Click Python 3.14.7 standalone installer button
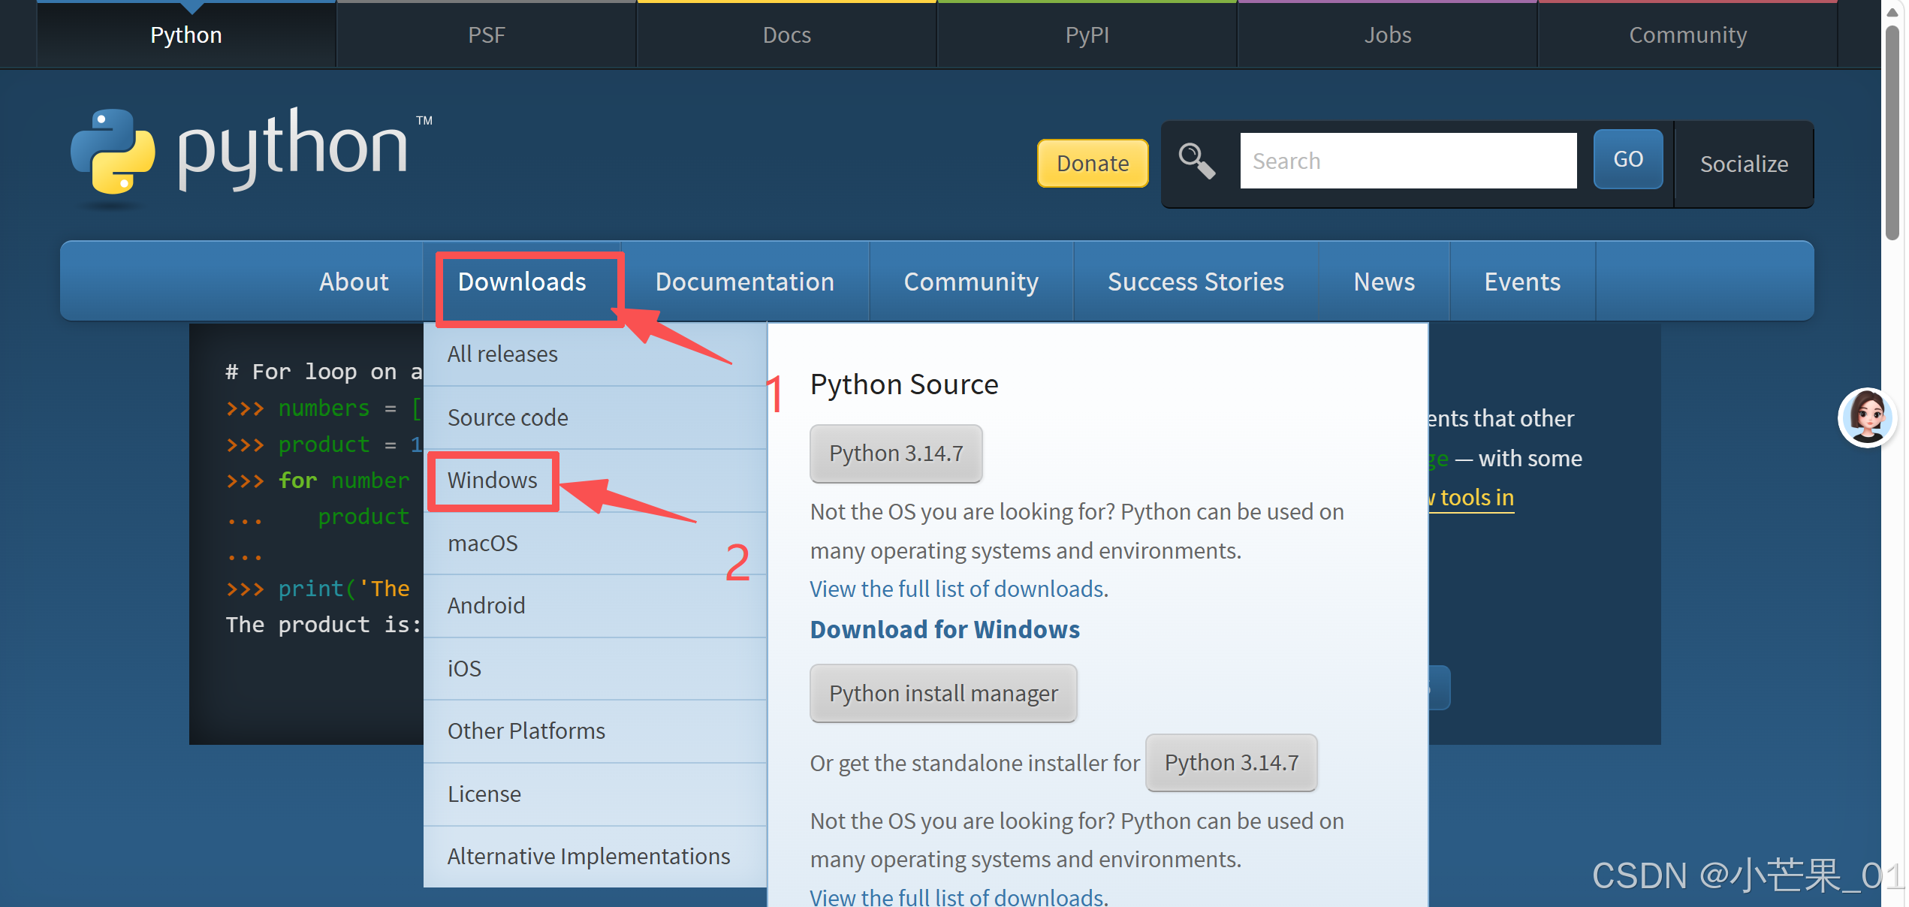This screenshot has height=907, width=1909. (x=1232, y=763)
